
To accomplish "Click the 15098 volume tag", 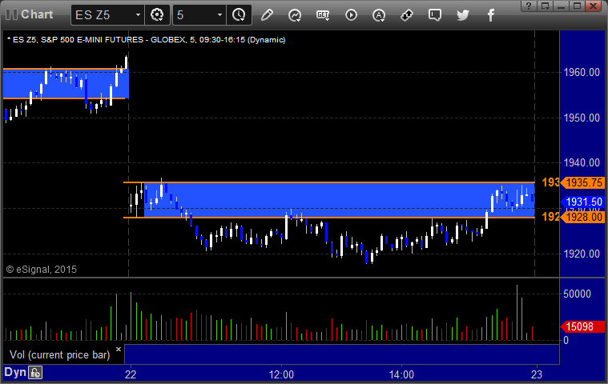I will pyautogui.click(x=582, y=326).
